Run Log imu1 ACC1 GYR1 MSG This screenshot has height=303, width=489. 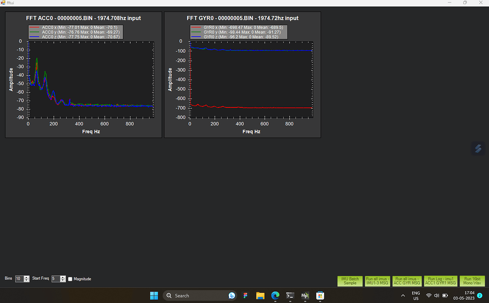(440, 281)
